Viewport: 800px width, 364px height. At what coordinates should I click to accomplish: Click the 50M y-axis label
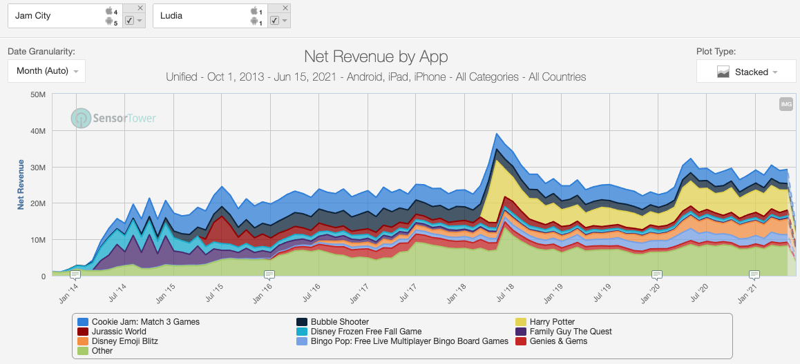[x=39, y=94]
